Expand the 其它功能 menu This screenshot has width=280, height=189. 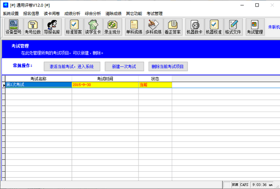[x=134, y=14]
